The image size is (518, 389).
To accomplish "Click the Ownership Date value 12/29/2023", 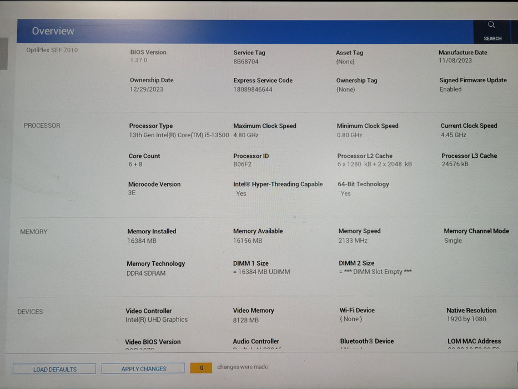I will click(x=147, y=89).
